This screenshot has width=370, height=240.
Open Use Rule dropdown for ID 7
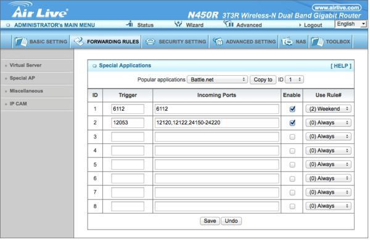(328, 192)
